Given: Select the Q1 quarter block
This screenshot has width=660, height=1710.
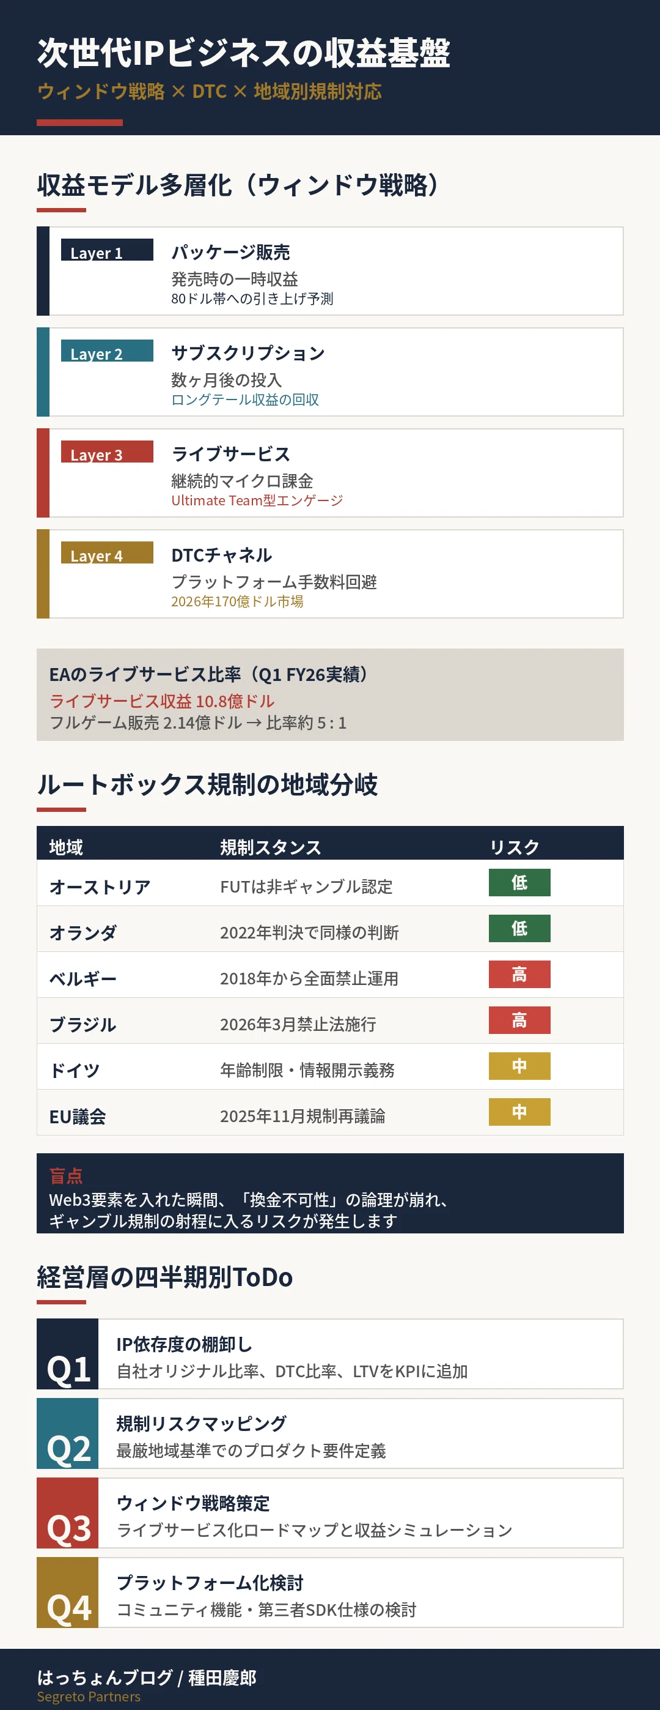Looking at the screenshot, I should 68,1353.
